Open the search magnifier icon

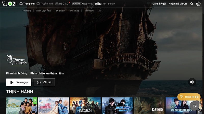tap(192, 4)
